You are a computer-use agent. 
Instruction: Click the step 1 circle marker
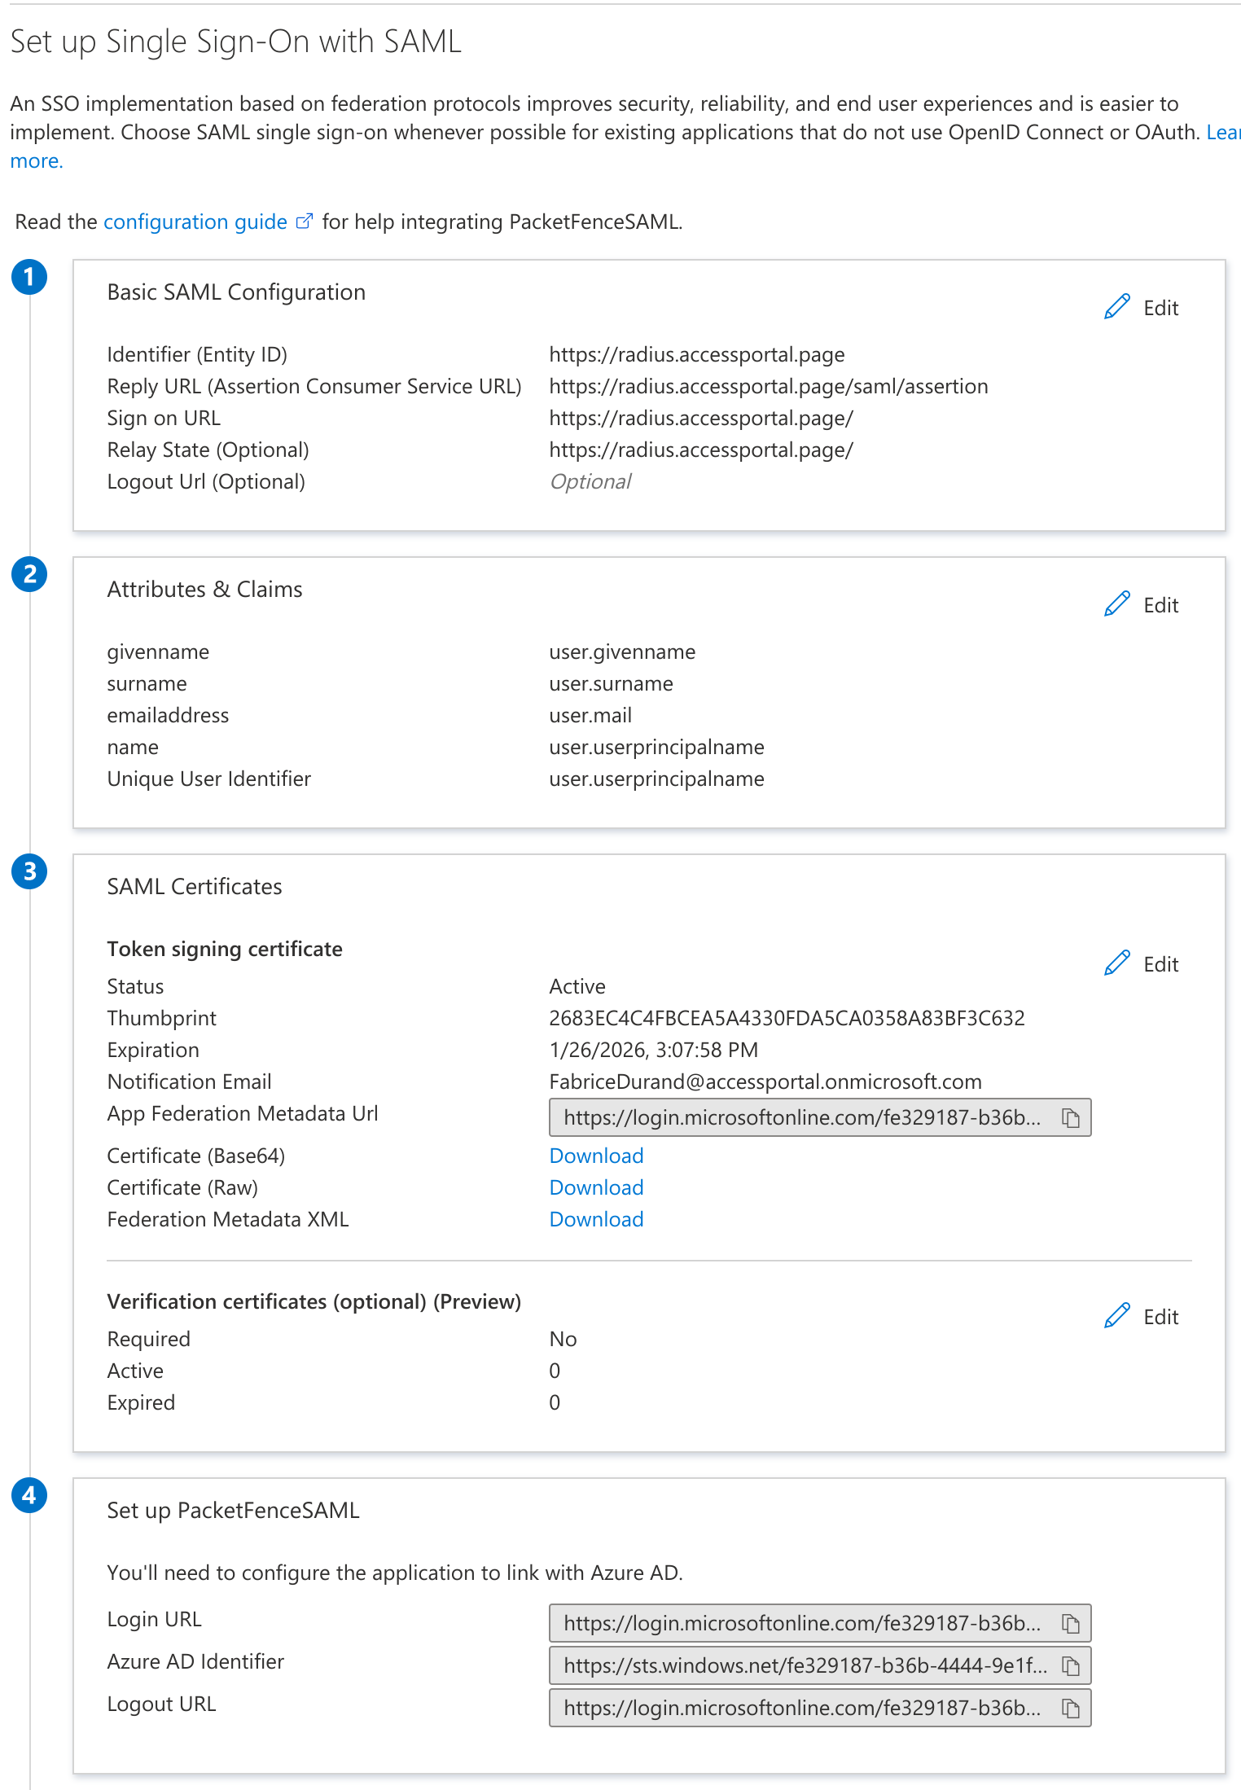point(29,277)
